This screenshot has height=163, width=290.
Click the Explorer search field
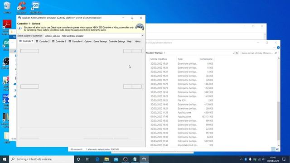259,53
